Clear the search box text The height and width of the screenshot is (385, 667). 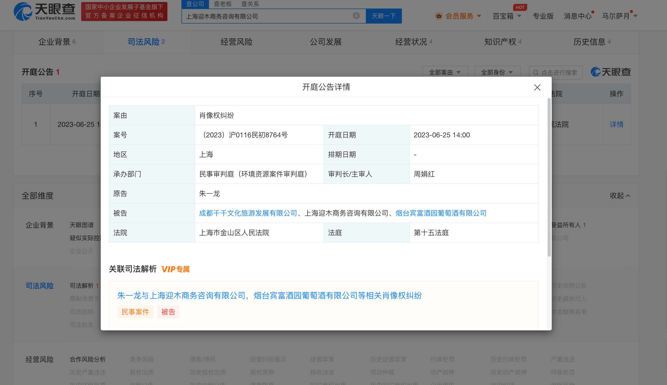(x=356, y=16)
